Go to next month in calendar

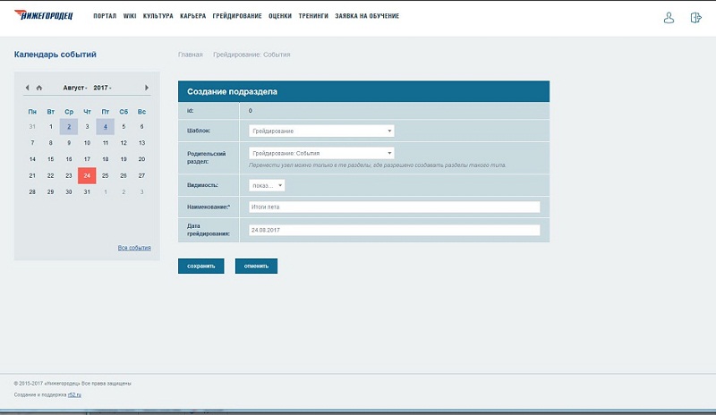(x=147, y=88)
